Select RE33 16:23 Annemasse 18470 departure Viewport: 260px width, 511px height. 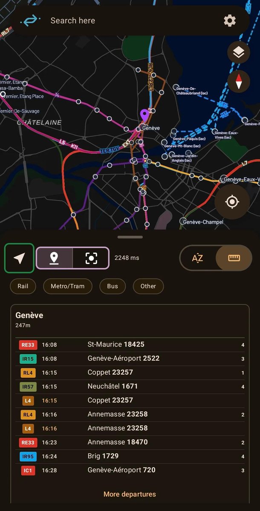coord(130,442)
